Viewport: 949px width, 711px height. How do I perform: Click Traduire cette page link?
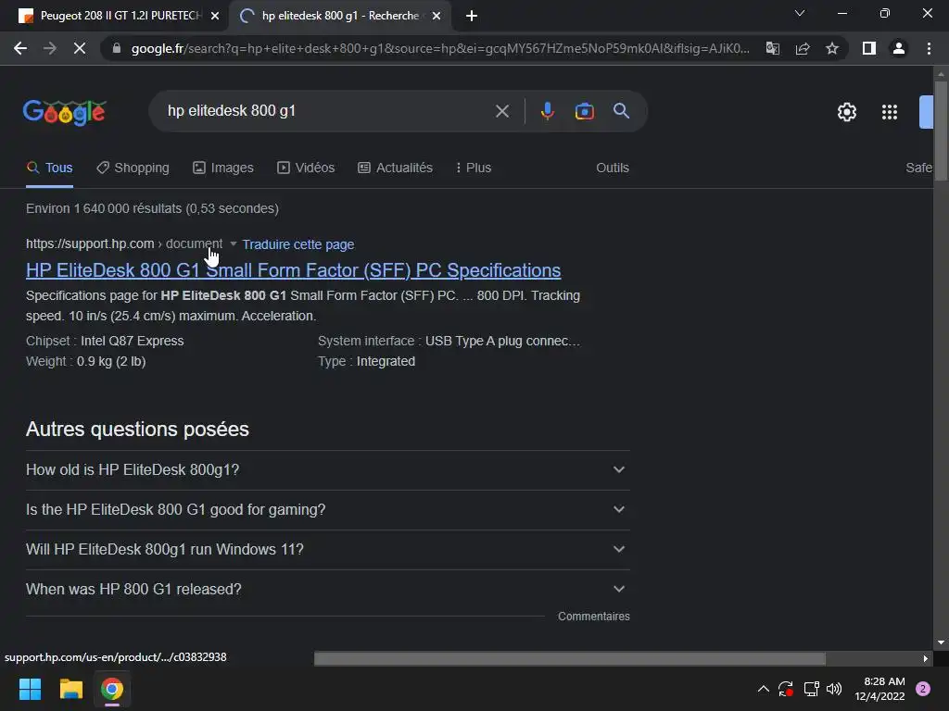click(298, 244)
